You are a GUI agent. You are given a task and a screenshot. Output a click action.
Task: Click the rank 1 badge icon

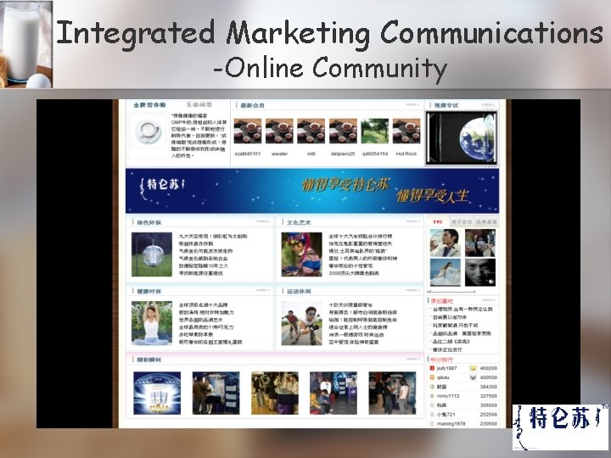tap(432, 368)
